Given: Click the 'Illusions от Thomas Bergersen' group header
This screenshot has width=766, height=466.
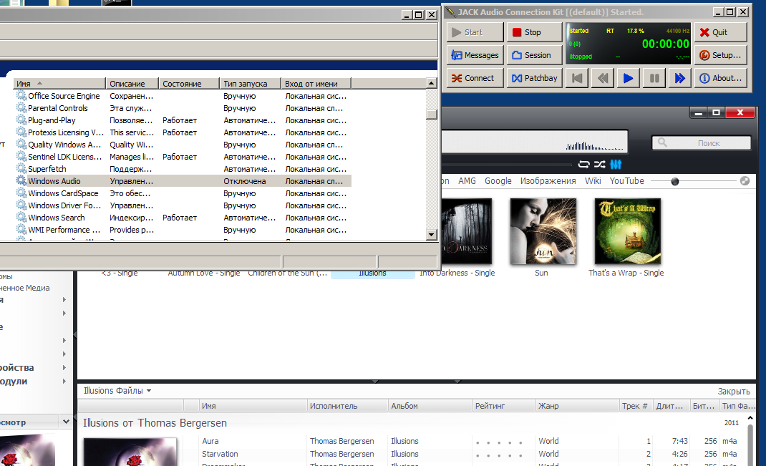Looking at the screenshot, I should (155, 423).
